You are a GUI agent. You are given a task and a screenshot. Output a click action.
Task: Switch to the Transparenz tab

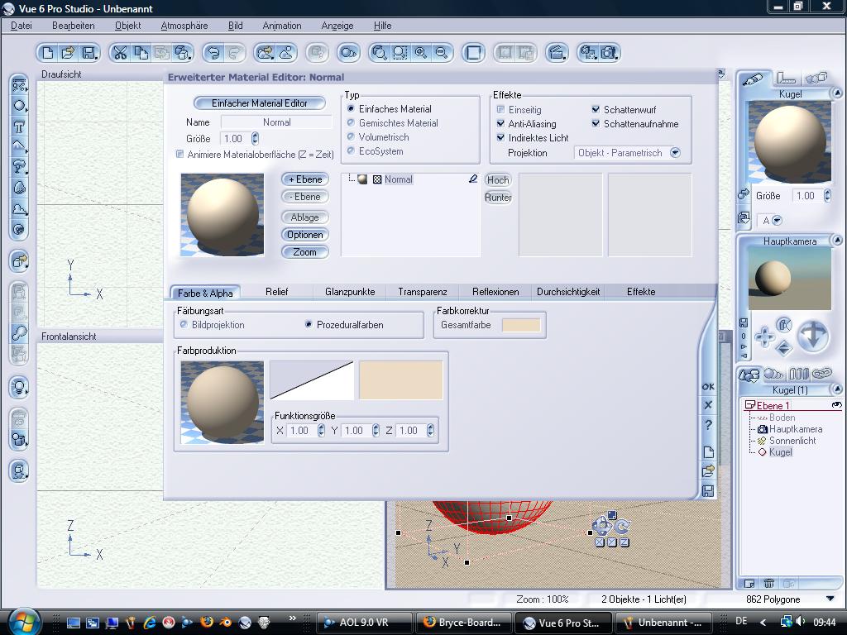click(x=423, y=292)
